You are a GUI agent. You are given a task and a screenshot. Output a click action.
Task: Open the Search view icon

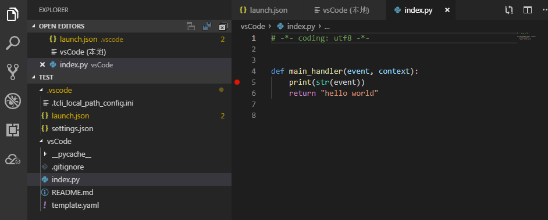(x=13, y=43)
